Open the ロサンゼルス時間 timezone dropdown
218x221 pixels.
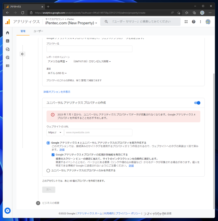tap(92, 61)
